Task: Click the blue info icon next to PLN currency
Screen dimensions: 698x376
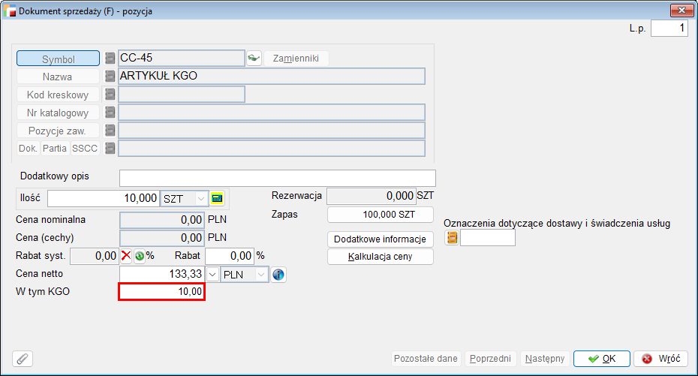Action: [278, 275]
